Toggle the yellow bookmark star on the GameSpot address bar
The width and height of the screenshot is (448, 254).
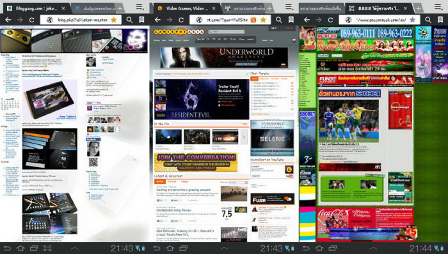coord(263,20)
